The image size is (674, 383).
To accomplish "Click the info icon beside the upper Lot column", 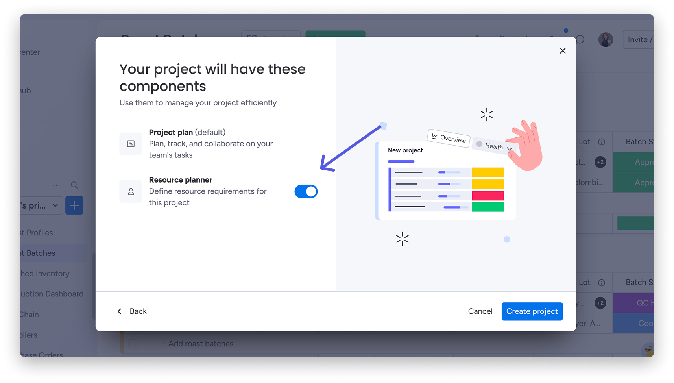I will click(x=602, y=142).
